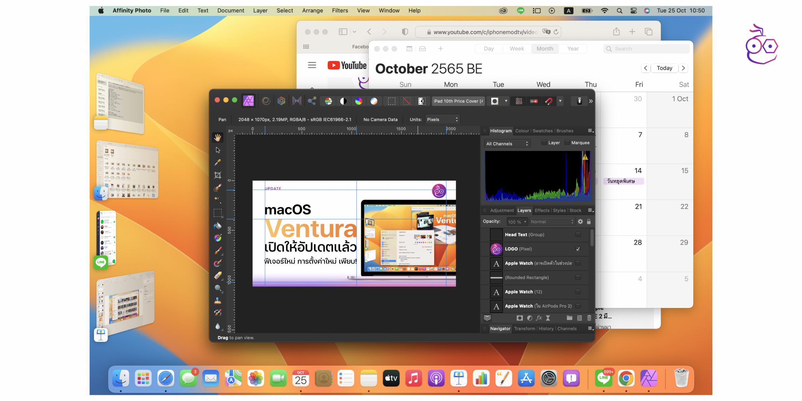
Task: Select the Crop tool in Affinity toolbar
Action: [x=217, y=175]
